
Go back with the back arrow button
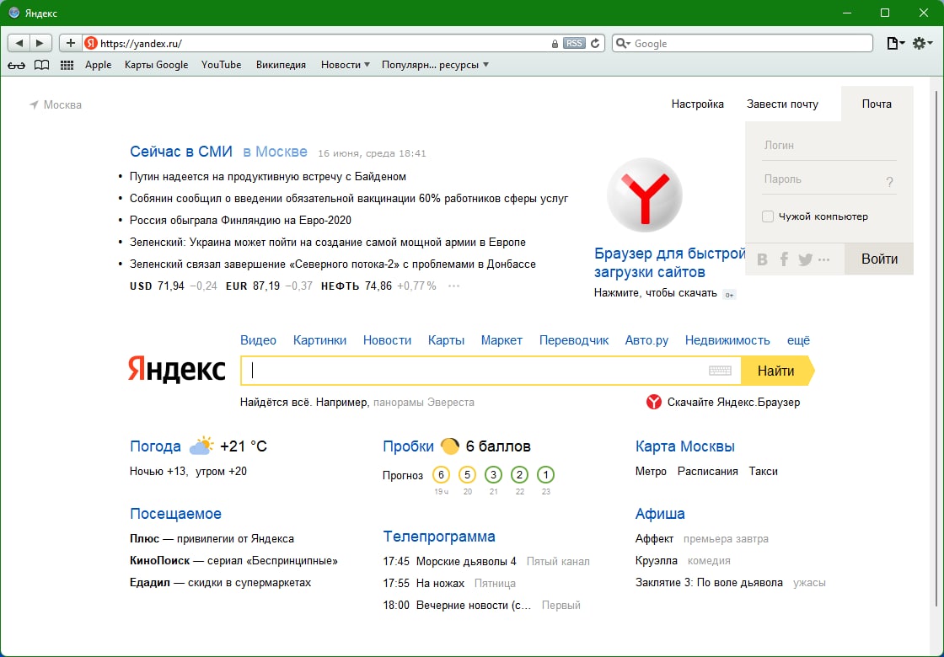[x=19, y=43]
